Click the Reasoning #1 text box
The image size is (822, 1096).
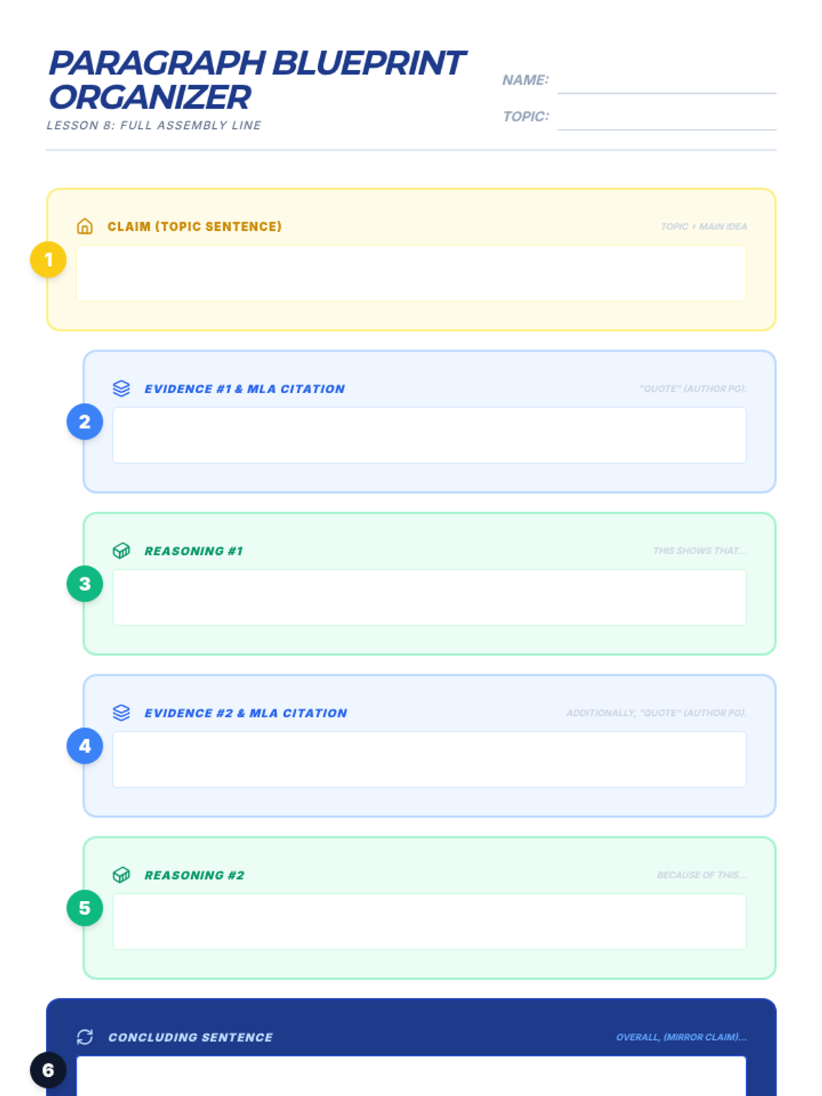click(429, 597)
